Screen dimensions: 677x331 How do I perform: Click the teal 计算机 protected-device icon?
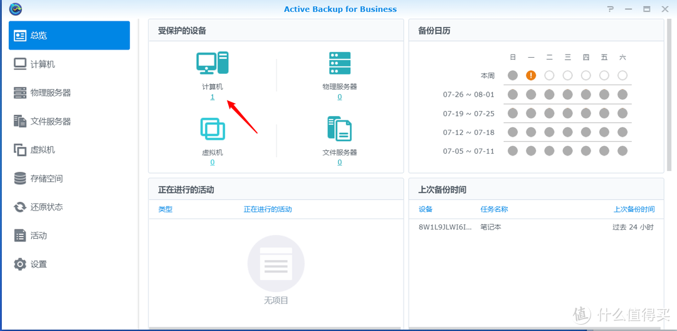pyautogui.click(x=213, y=63)
